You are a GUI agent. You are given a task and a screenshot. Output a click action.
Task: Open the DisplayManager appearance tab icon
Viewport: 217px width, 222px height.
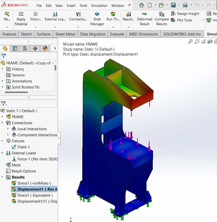coord(45,49)
